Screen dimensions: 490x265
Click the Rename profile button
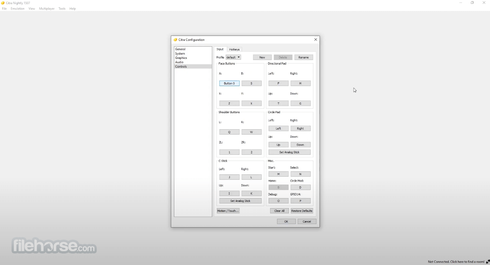(x=303, y=57)
